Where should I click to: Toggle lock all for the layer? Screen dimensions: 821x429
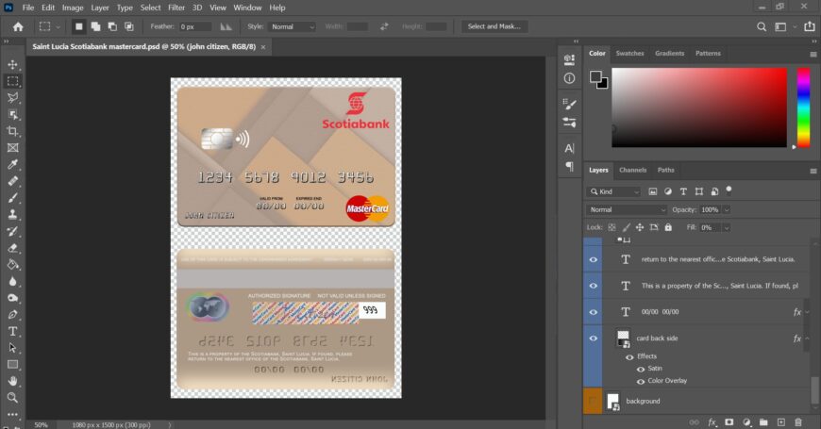point(668,227)
